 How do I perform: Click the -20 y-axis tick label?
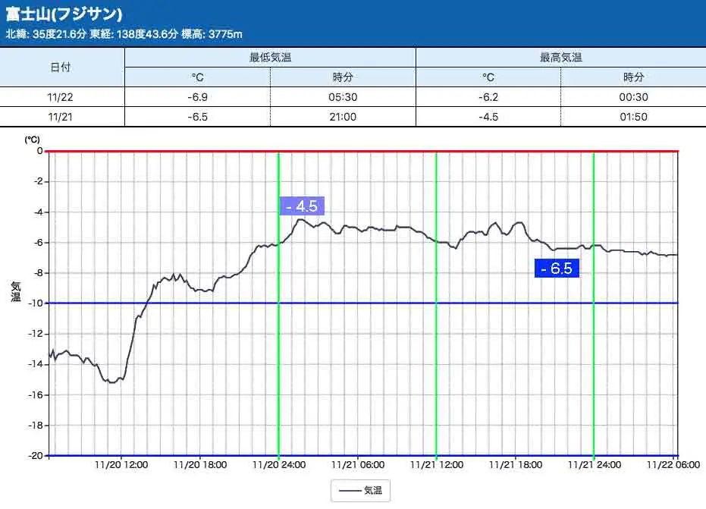[x=36, y=455]
